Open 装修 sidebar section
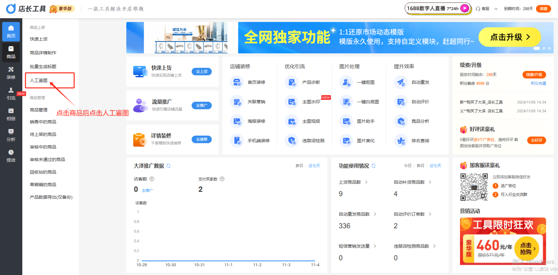The height and width of the screenshot is (275, 558). [x=11, y=73]
